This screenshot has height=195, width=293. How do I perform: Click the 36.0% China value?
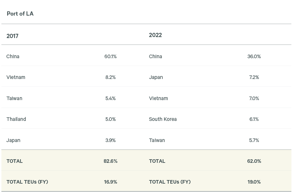coord(254,57)
